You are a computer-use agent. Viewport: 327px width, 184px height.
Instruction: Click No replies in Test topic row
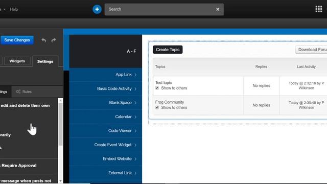pos(261,86)
